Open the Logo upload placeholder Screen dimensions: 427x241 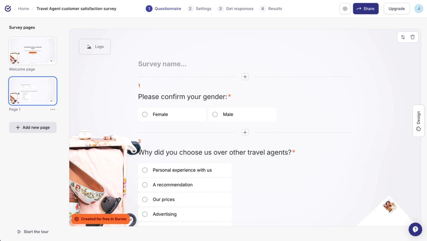tap(95, 46)
